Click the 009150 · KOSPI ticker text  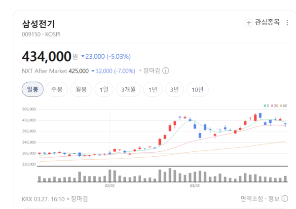click(41, 35)
